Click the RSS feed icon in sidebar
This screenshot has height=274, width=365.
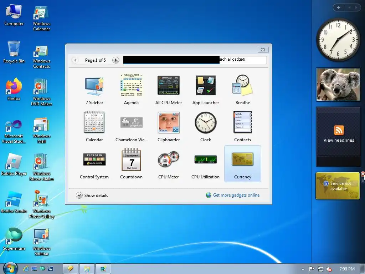(339, 130)
